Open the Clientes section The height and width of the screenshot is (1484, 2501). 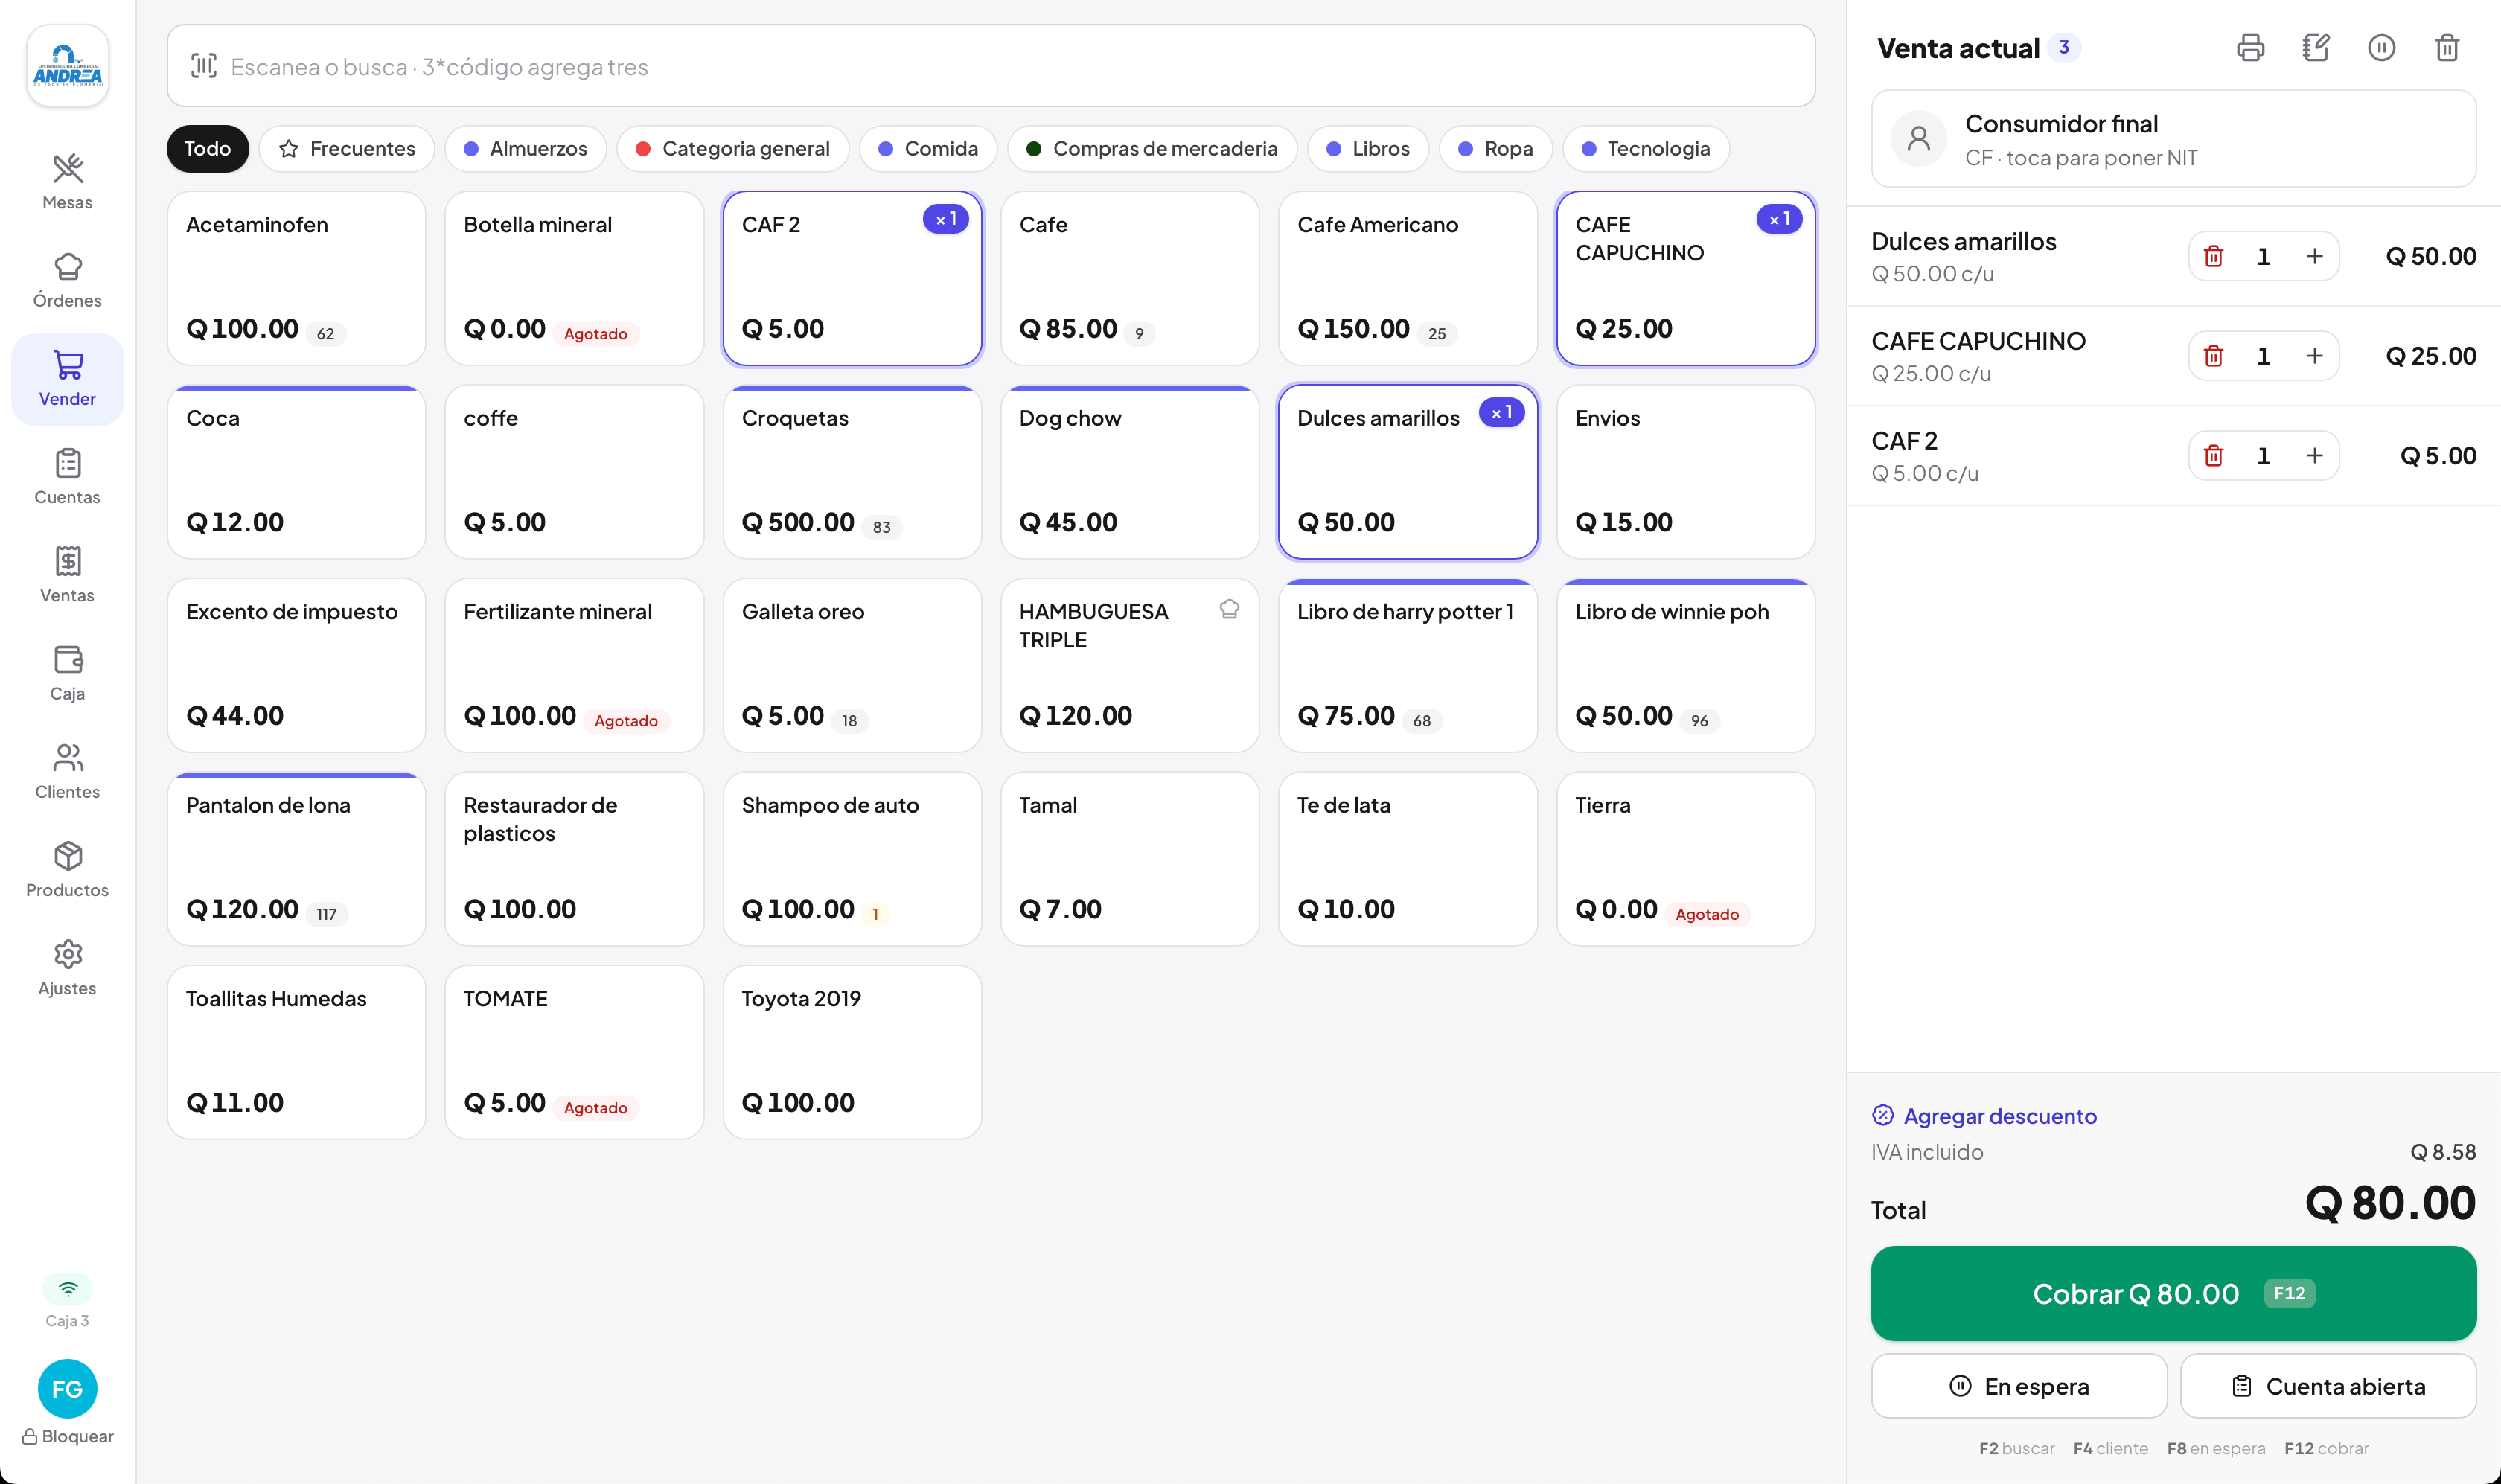pyautogui.click(x=67, y=772)
